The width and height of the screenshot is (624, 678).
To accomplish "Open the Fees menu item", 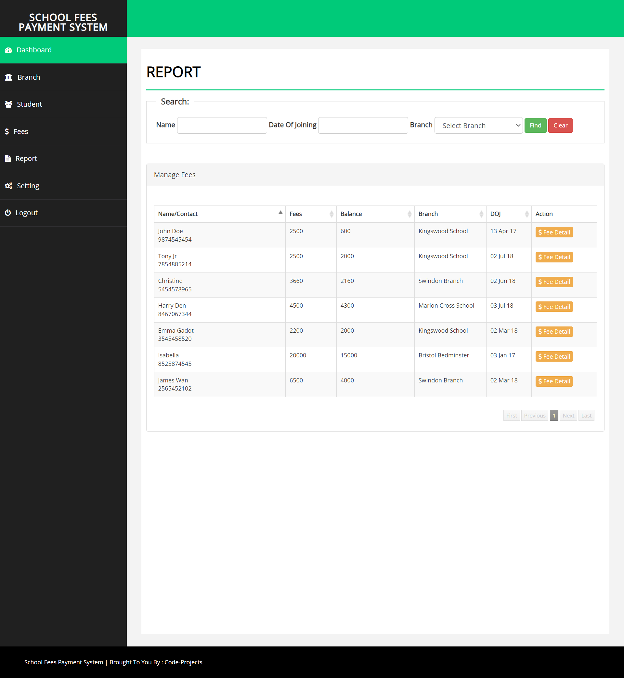I will point(63,131).
